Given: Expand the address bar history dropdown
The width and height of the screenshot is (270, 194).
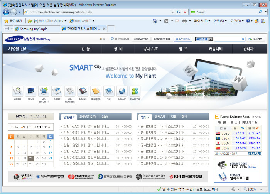Looking at the screenshot, I should coord(173,12).
